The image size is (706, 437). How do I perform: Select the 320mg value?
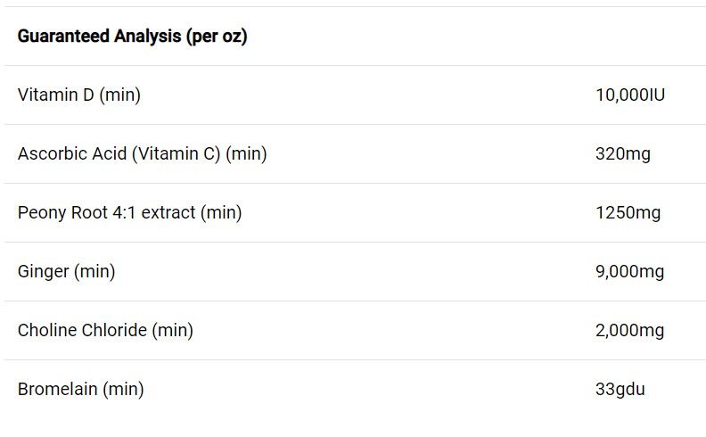pyautogui.click(x=622, y=153)
